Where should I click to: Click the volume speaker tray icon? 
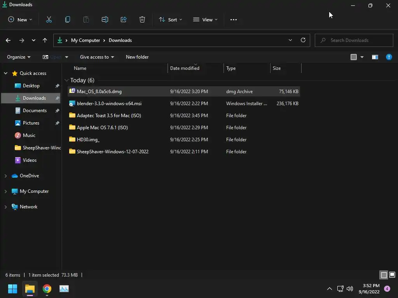[x=350, y=289]
